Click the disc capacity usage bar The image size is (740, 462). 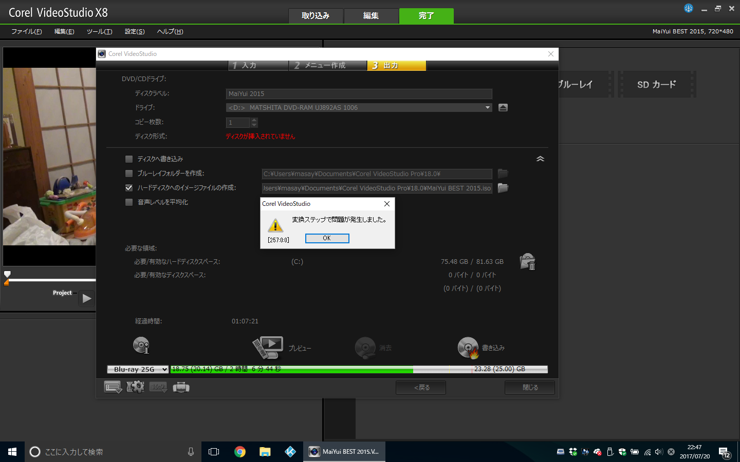pyautogui.click(x=359, y=369)
